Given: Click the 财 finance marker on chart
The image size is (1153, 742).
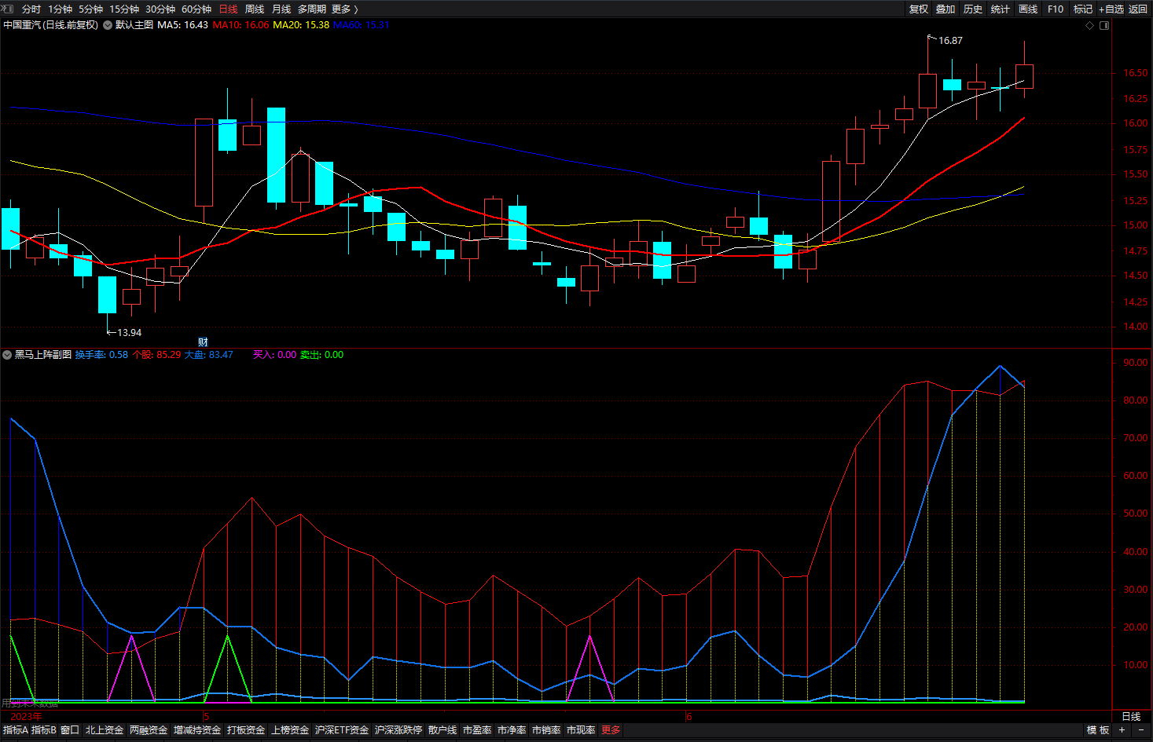Looking at the screenshot, I should coord(203,342).
